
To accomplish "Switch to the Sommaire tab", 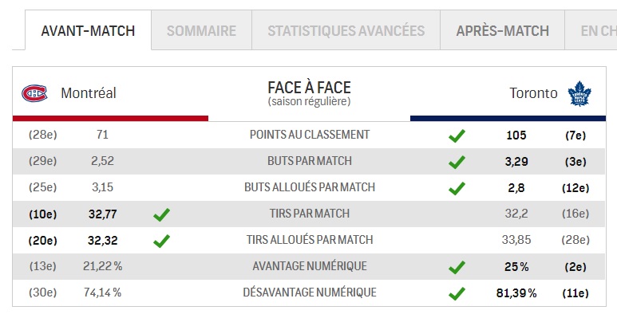I will coord(201,30).
